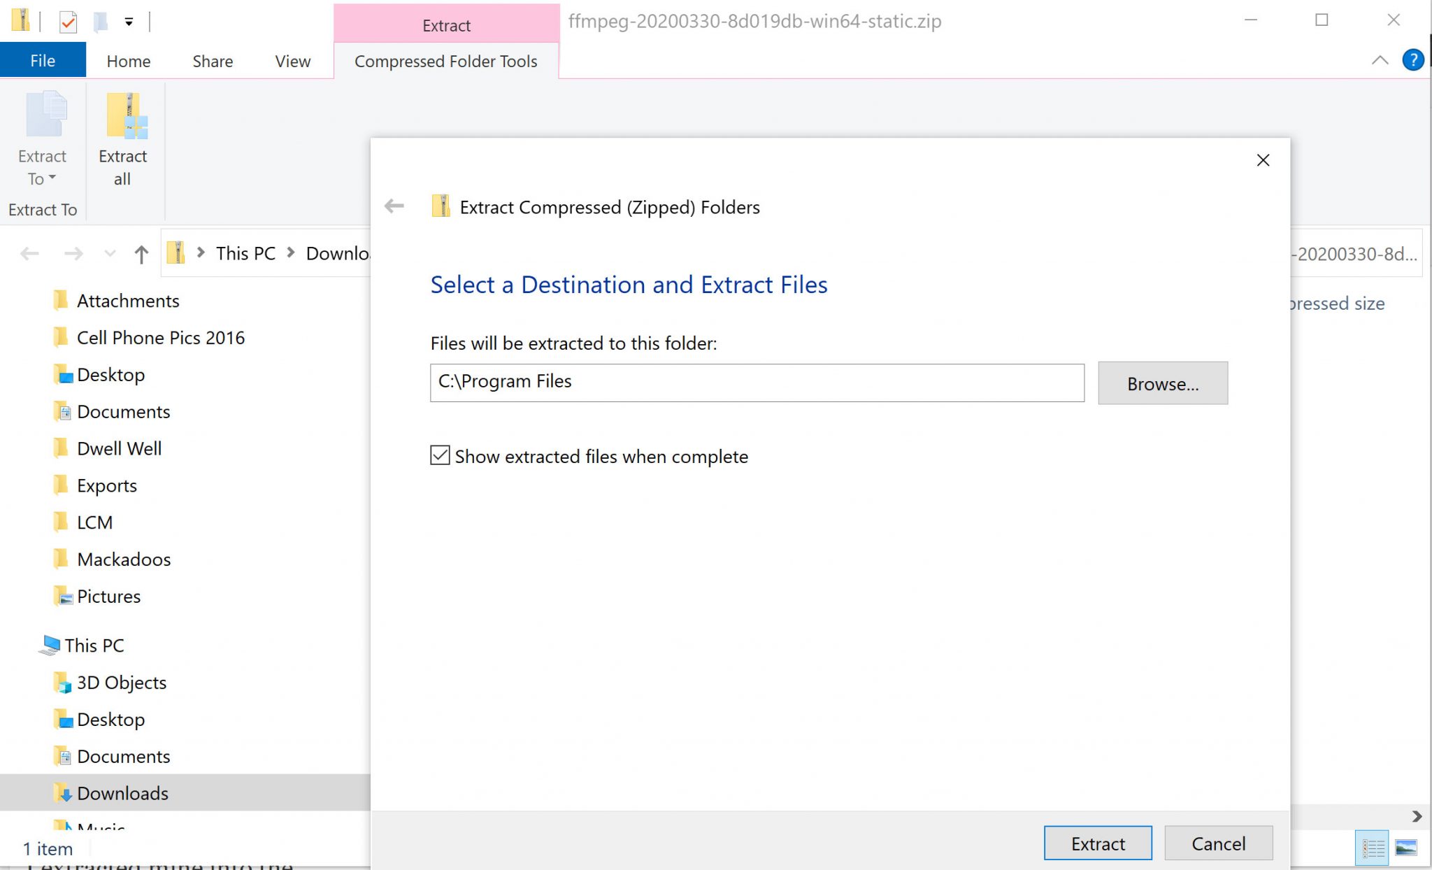This screenshot has width=1432, height=870.
Task: Click the Browse... button
Action: click(x=1162, y=383)
